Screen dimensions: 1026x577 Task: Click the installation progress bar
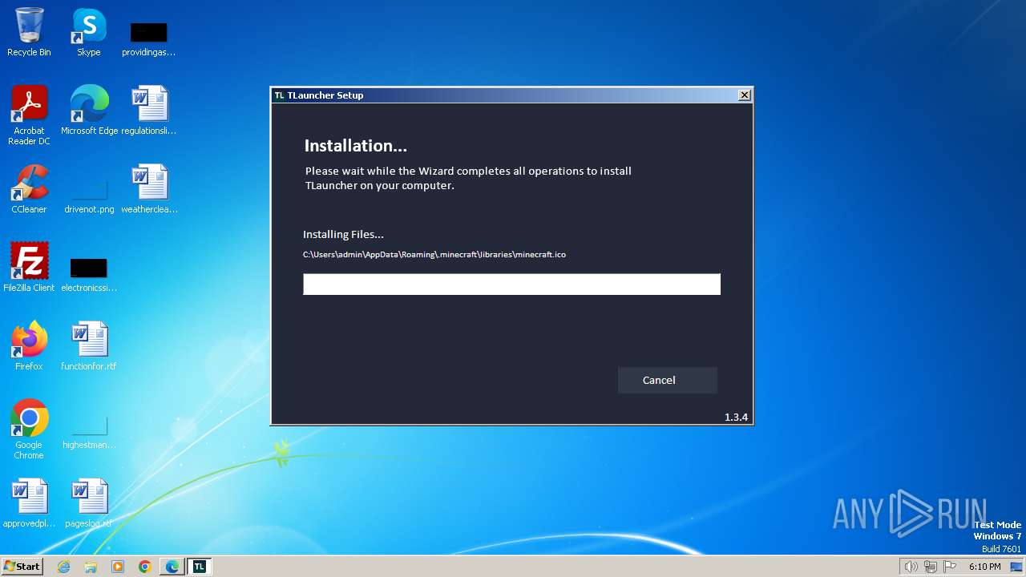coord(511,284)
